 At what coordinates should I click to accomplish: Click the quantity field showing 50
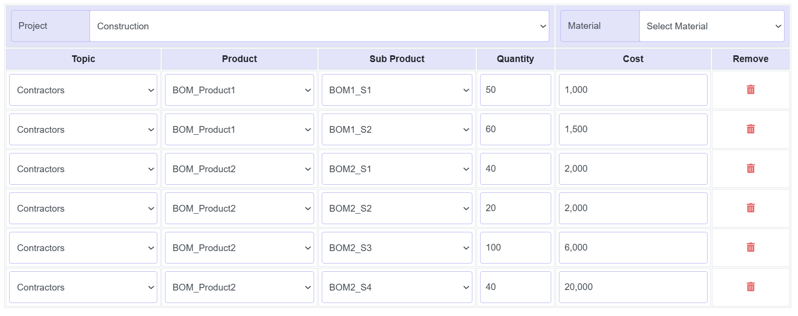(x=515, y=90)
